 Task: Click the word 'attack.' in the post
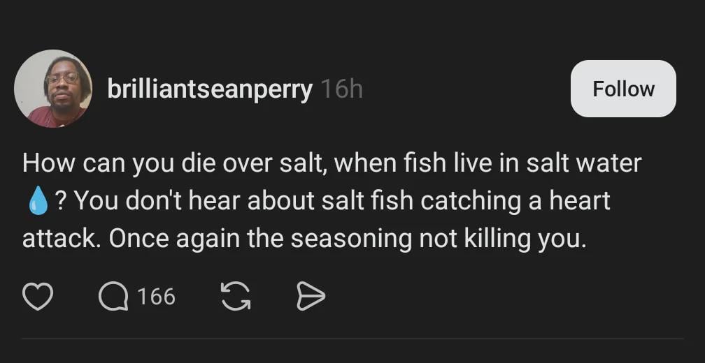pyautogui.click(x=62, y=239)
